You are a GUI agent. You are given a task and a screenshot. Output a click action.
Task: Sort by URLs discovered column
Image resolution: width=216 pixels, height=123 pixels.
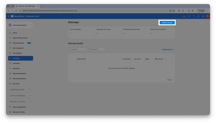click(159, 59)
